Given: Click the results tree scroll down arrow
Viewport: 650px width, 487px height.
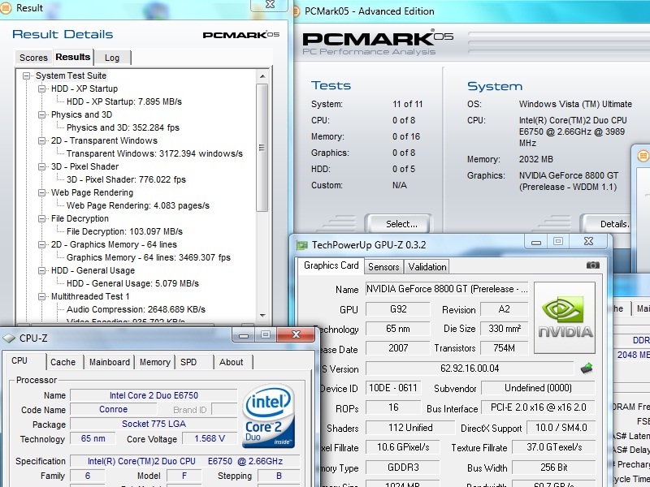Looking at the screenshot, I should coord(262,316).
